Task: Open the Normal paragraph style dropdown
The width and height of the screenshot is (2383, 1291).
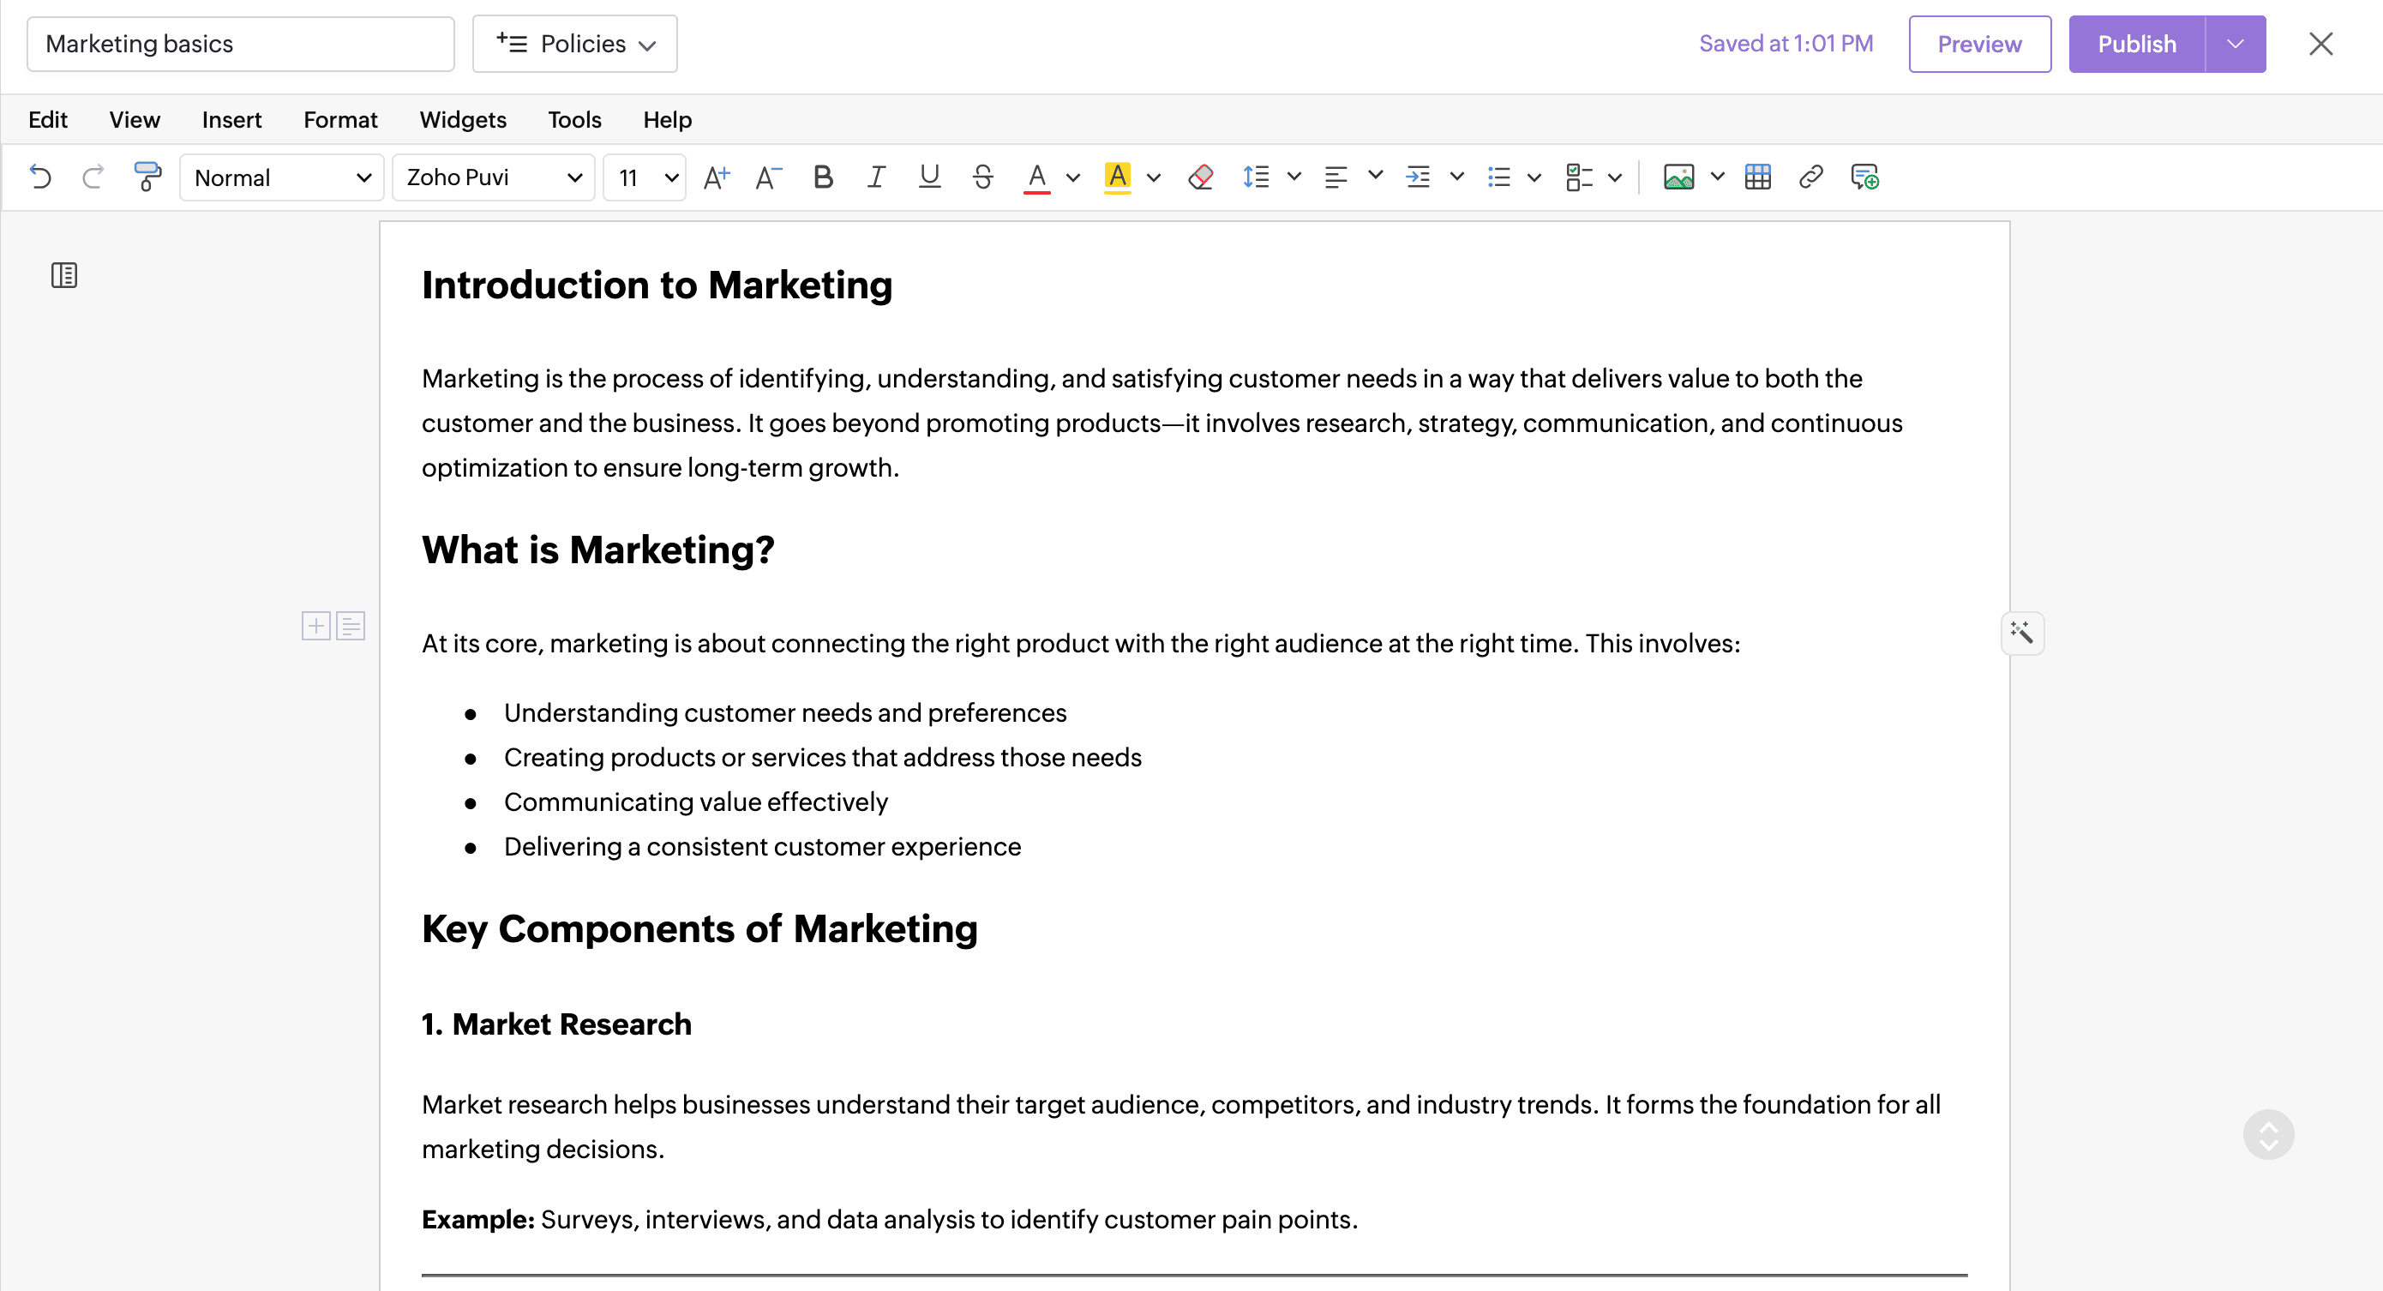Action: 281,177
